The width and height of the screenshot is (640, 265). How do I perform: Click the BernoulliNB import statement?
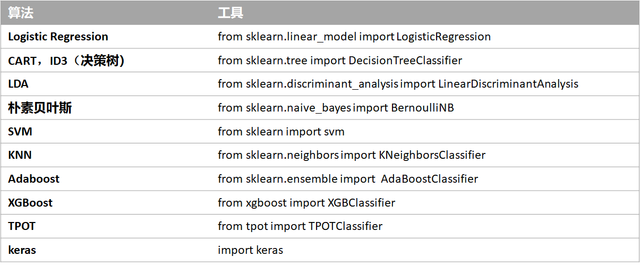click(336, 108)
